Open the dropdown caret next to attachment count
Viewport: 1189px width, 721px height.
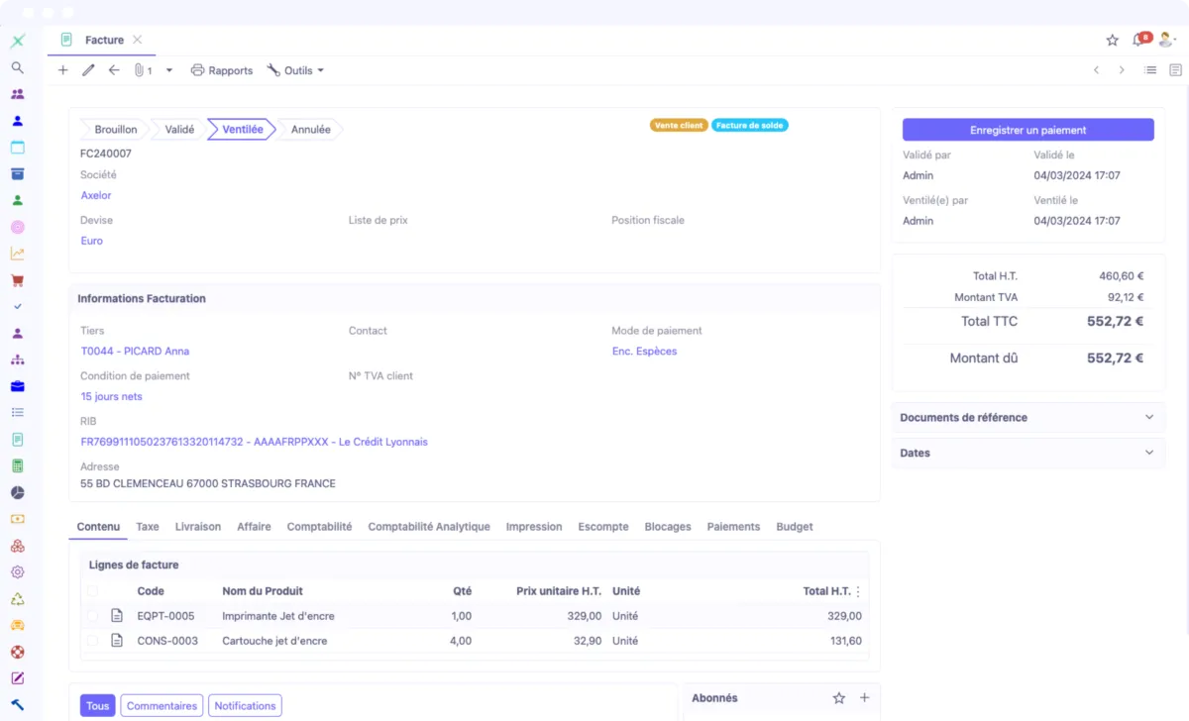168,70
